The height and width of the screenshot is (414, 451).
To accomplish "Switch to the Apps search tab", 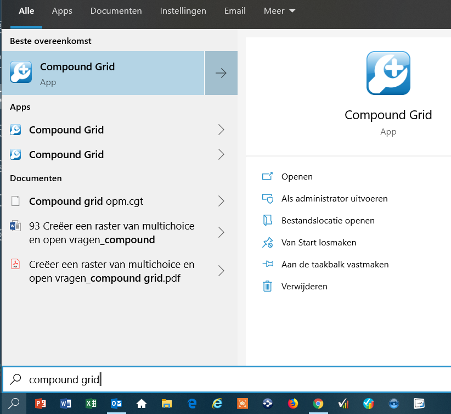I will (62, 11).
